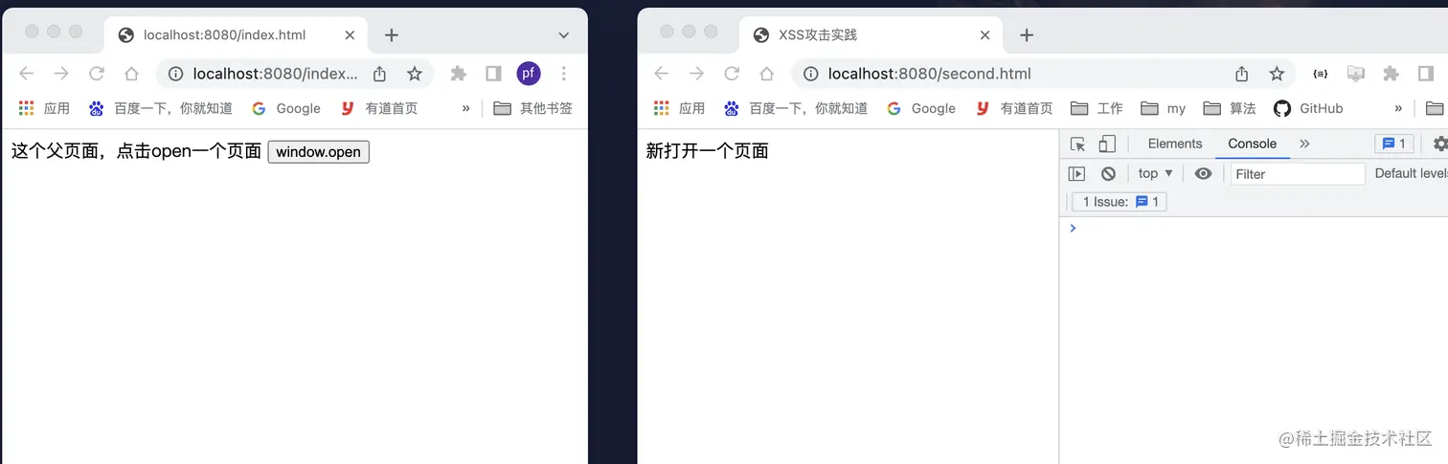
Task: Clear the console
Action: click(x=1108, y=173)
